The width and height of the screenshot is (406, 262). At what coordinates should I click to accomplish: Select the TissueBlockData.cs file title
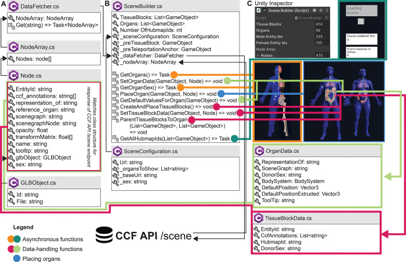pos(288,218)
